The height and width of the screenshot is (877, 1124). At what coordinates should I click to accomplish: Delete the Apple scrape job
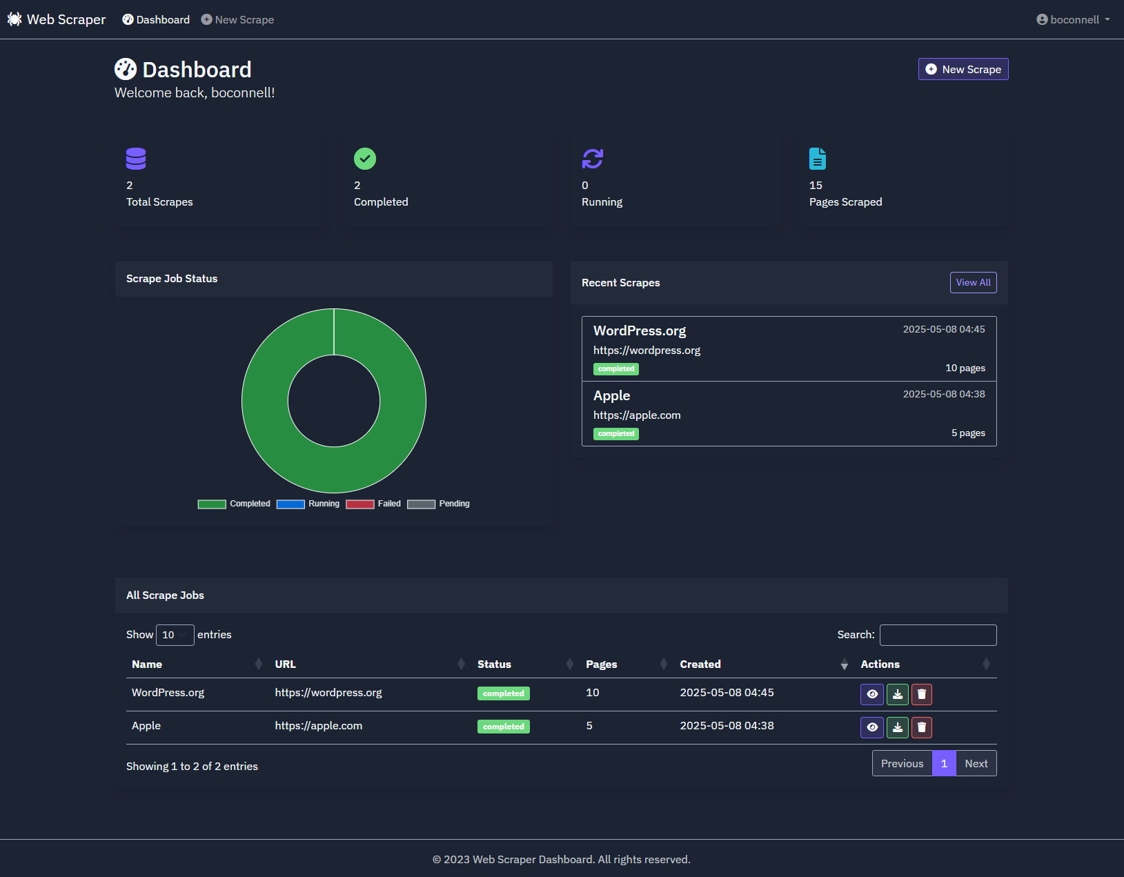922,727
